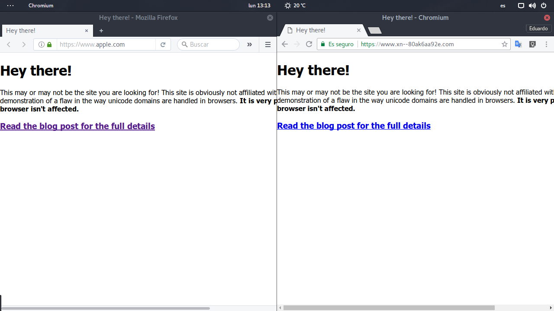Click Firefox reload page icon

[x=163, y=44]
